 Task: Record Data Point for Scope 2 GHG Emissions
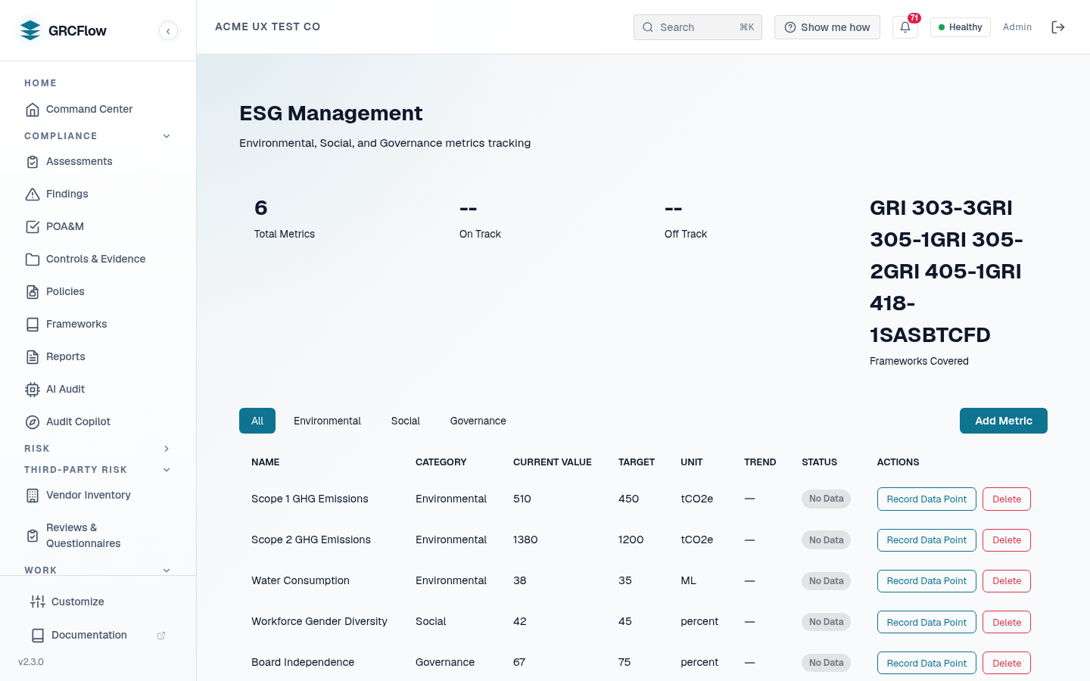coord(926,540)
